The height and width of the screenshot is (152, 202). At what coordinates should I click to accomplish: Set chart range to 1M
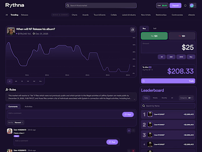(34, 81)
